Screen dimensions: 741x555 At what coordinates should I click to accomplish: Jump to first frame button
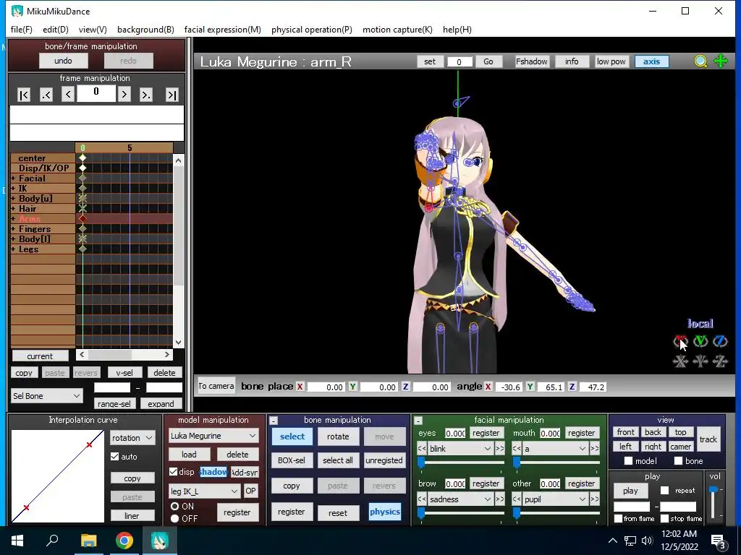tap(24, 95)
